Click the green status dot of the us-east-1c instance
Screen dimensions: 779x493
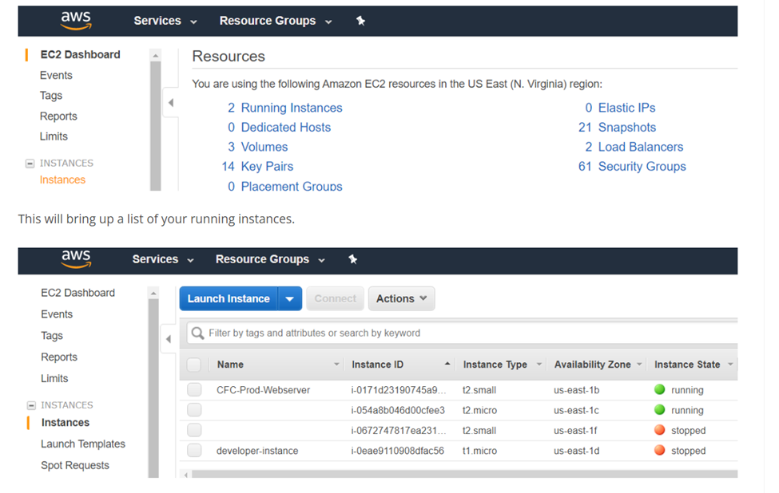660,410
